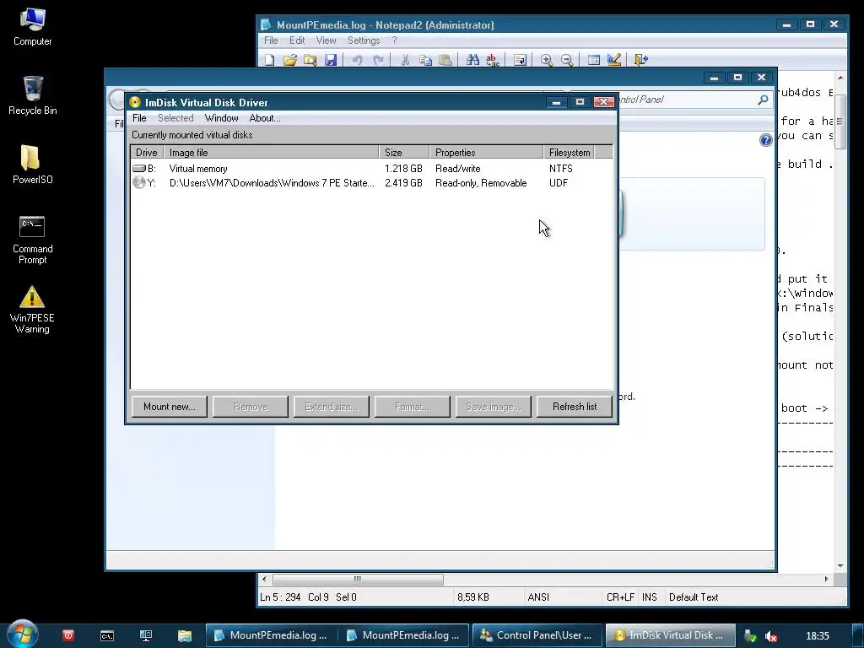Viewport: 864px width, 648px height.
Task: Click Mount new... button
Action: pyautogui.click(x=169, y=407)
